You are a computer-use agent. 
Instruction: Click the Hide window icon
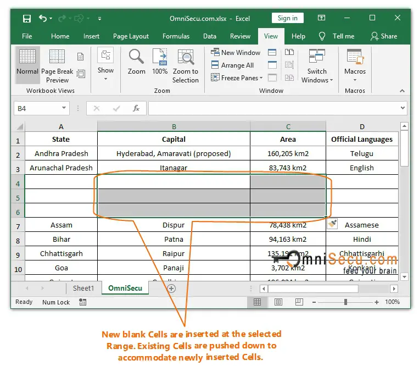point(272,65)
